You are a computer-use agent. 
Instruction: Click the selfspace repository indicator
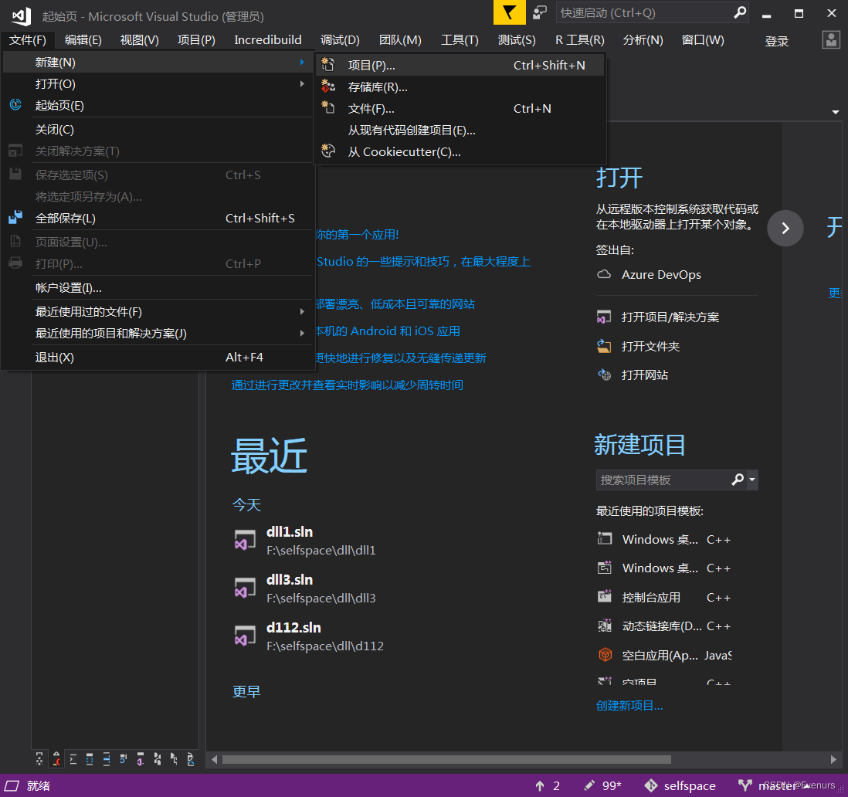coord(680,785)
